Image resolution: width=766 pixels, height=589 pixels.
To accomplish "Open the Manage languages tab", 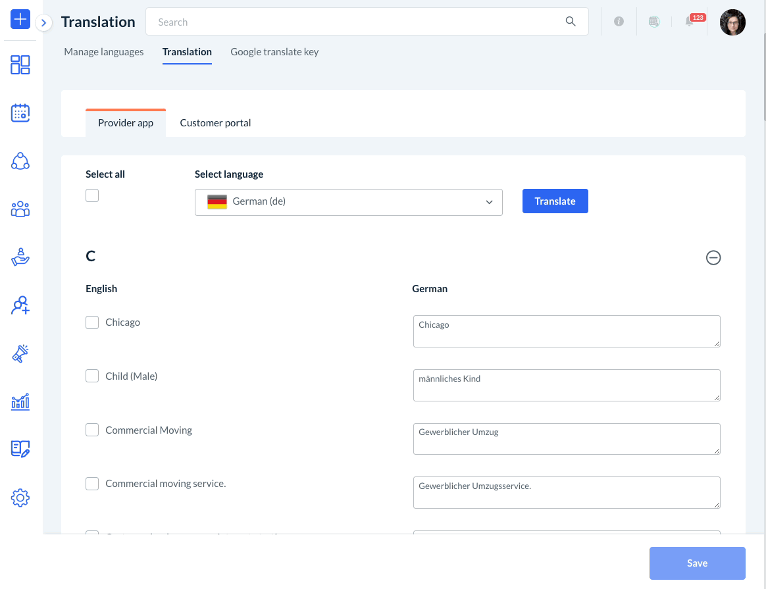I will (104, 52).
